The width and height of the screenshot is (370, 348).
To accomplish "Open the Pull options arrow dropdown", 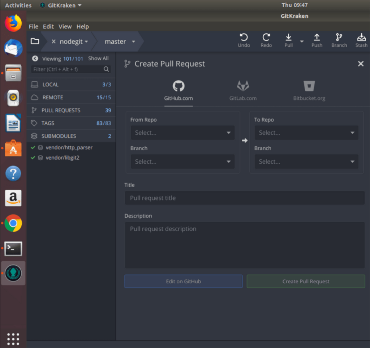I will (x=302, y=41).
